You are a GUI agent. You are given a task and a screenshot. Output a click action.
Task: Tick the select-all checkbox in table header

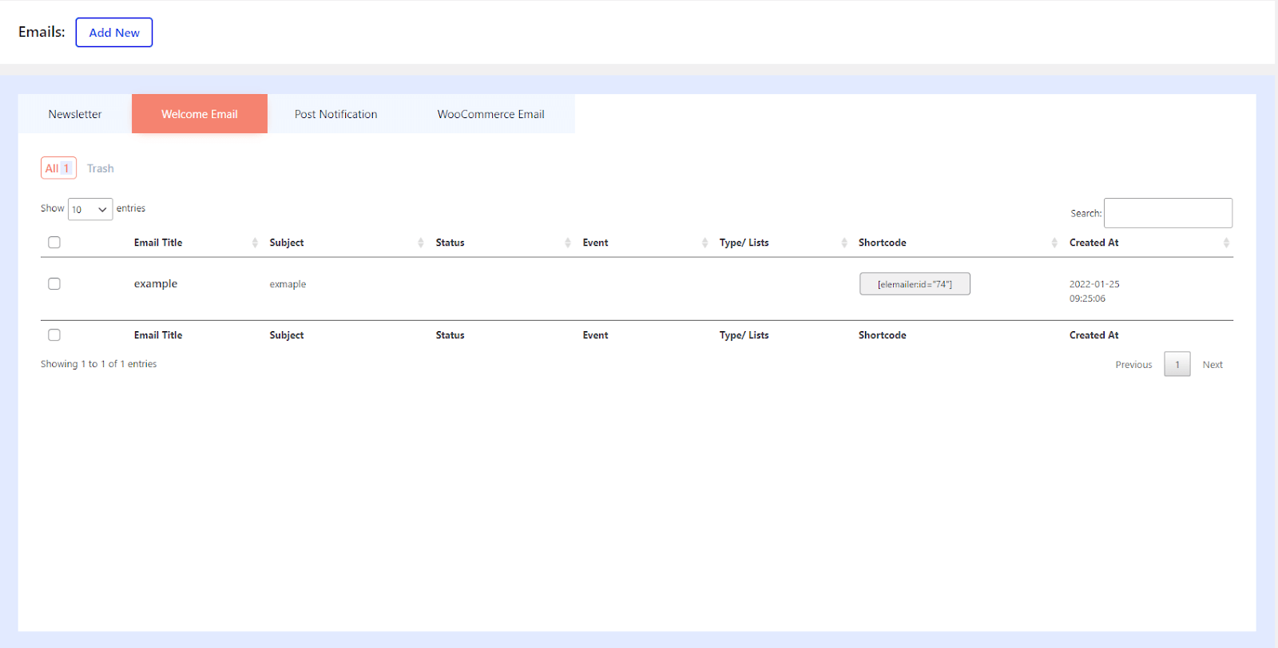[54, 243]
